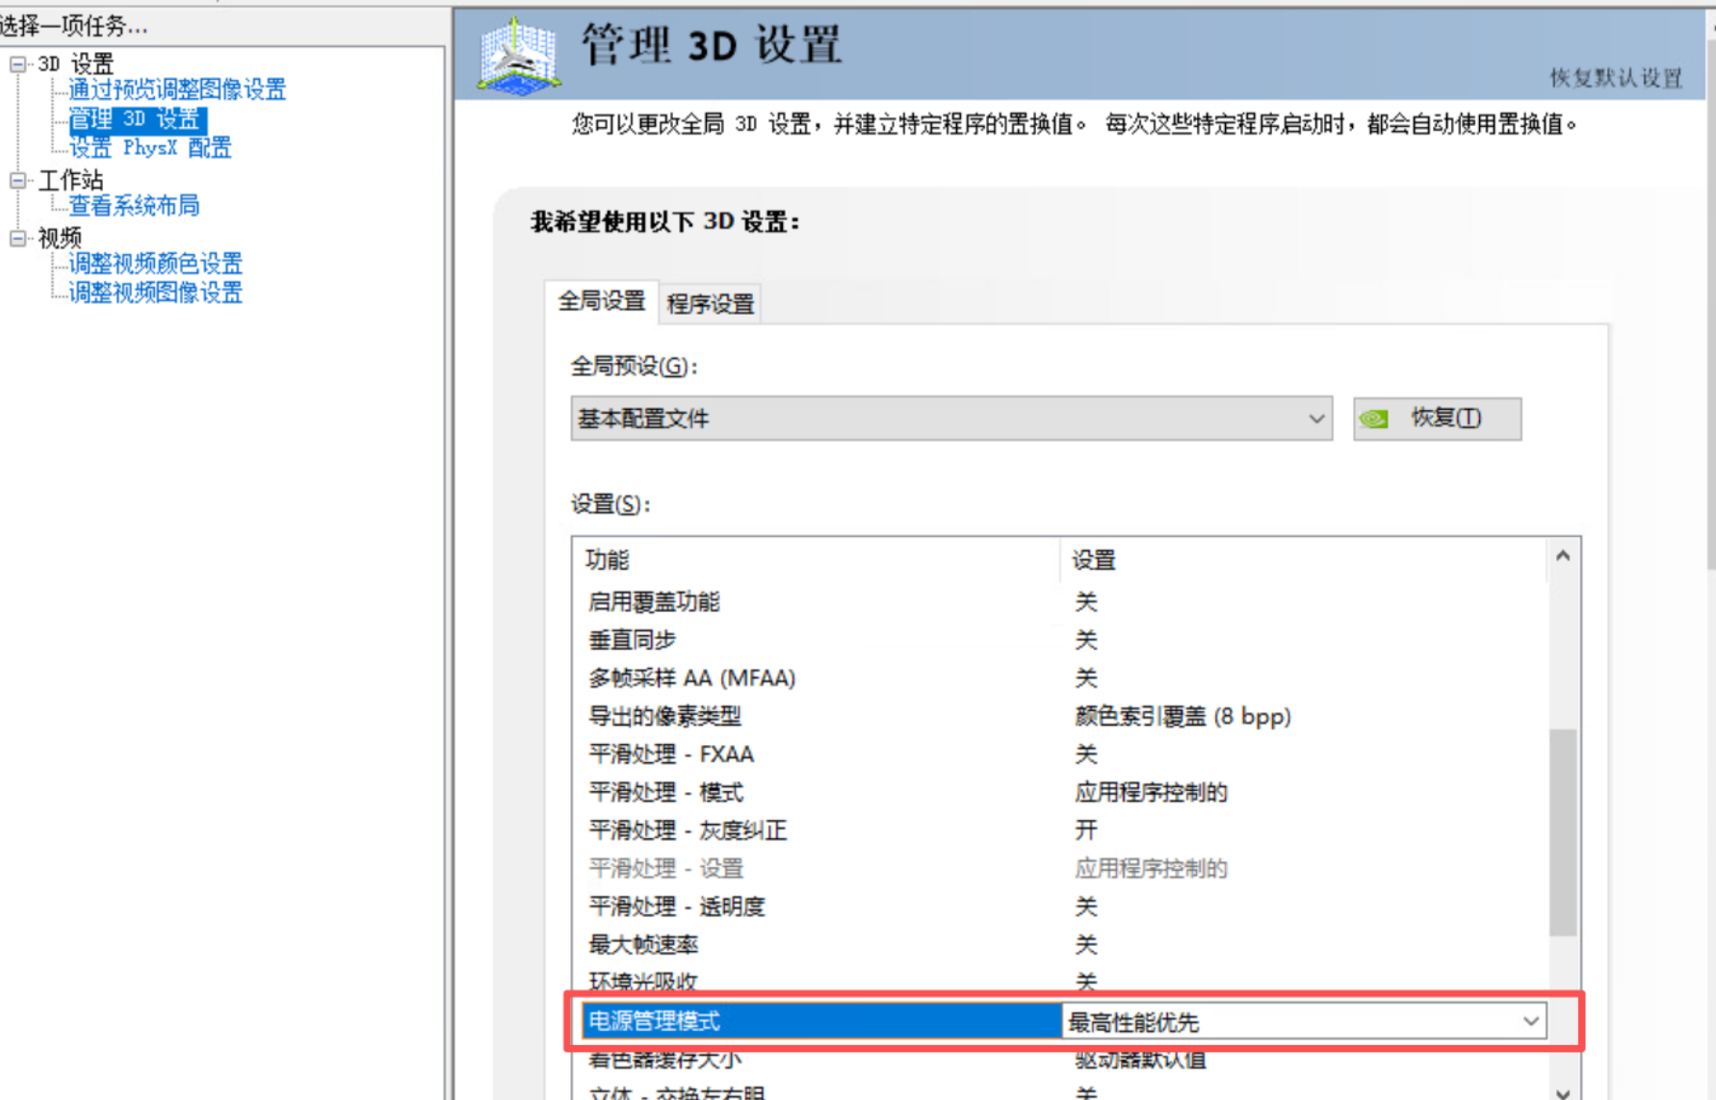Click 恢复默认设置 link in header

(1616, 78)
